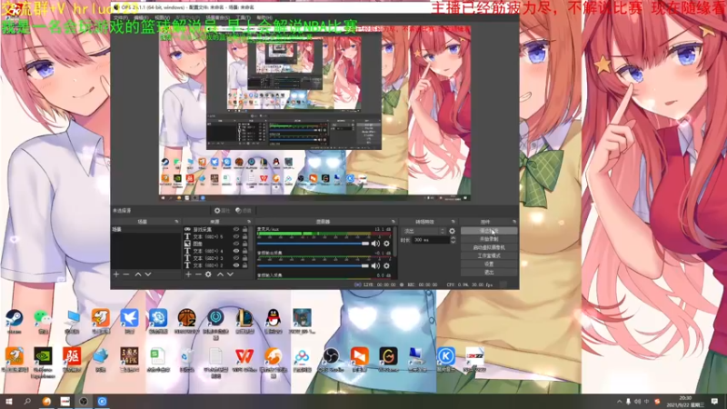Add a new source with the plus button
727x409 pixels.
coord(188,274)
